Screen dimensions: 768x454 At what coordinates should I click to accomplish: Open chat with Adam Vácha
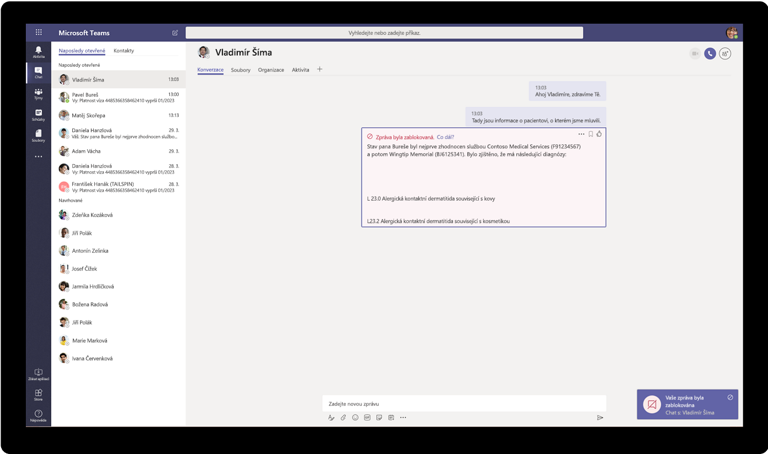119,151
